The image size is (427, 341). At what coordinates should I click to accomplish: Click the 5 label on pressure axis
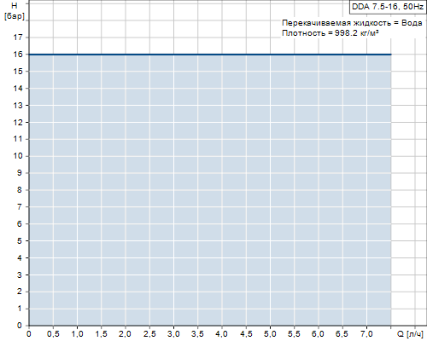coord(20,240)
